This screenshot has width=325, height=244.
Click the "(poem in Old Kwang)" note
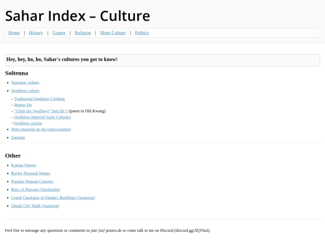[87, 111]
